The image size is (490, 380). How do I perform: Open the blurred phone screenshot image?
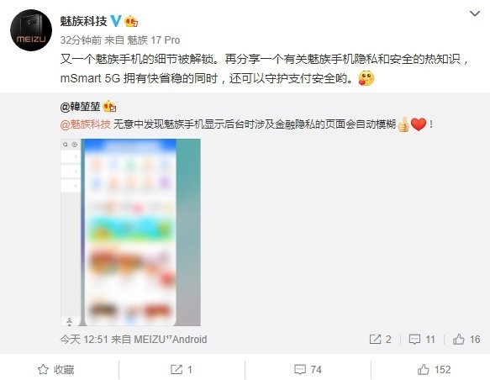tap(130, 233)
